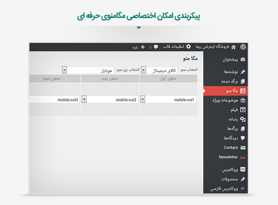Open نوشته‌ها in sidebar
Viewport: 278px width, 205px height.
coord(231,72)
